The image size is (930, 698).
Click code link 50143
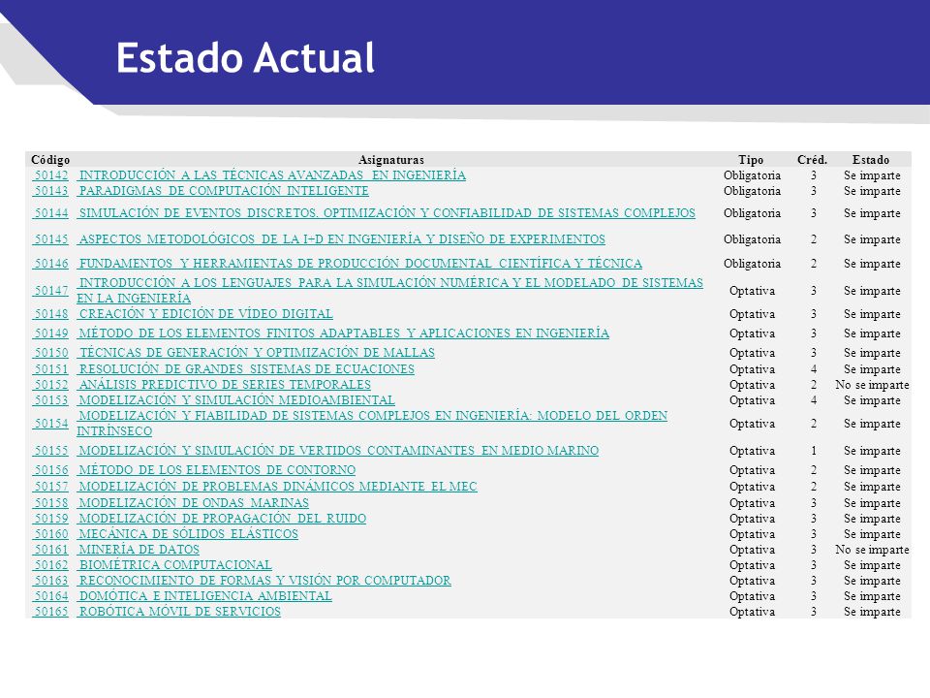coord(50,191)
